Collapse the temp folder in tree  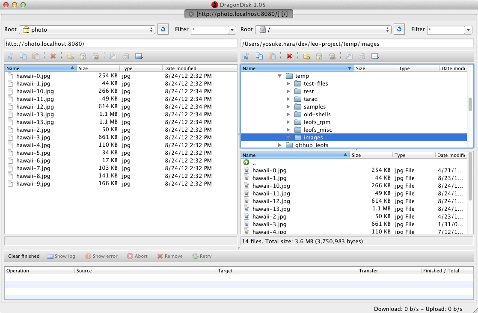[x=279, y=76]
